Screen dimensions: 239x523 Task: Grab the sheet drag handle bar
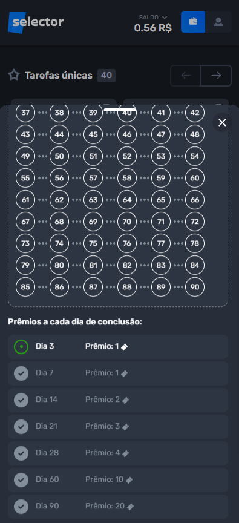tap(120, 110)
